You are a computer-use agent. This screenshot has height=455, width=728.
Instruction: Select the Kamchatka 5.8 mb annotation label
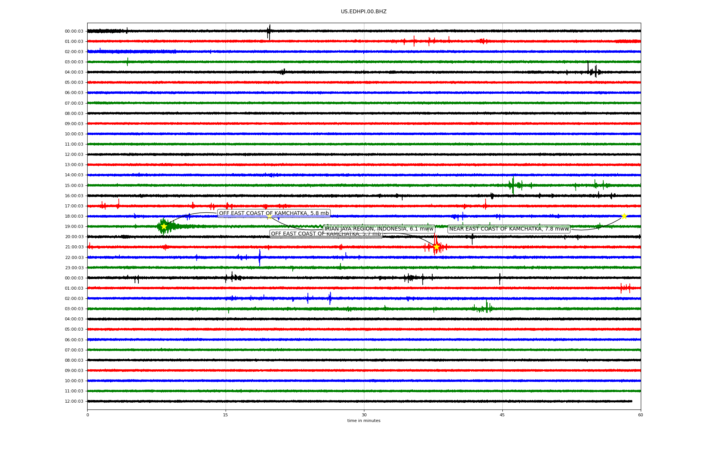pos(274,213)
